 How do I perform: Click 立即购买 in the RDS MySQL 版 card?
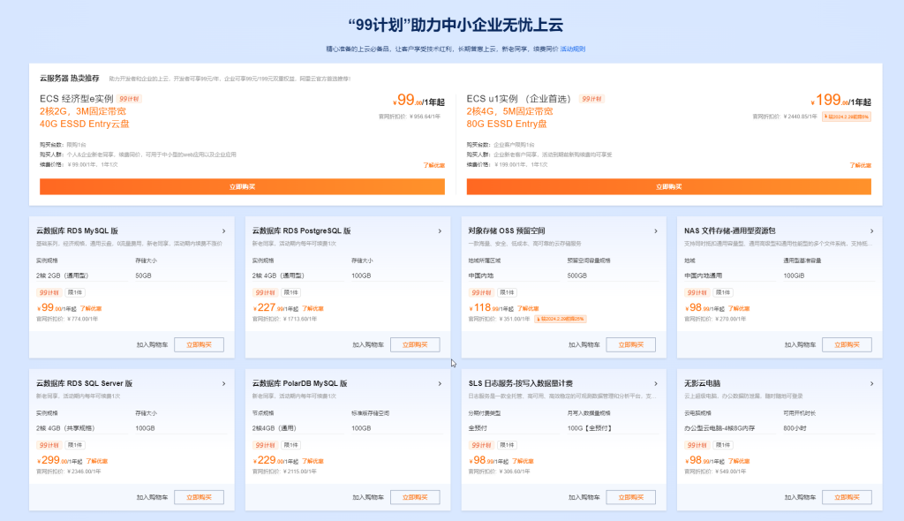199,345
